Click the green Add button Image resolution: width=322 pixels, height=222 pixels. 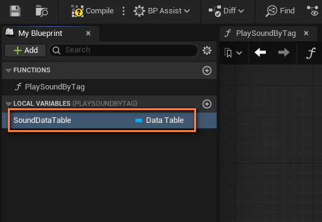coord(25,50)
